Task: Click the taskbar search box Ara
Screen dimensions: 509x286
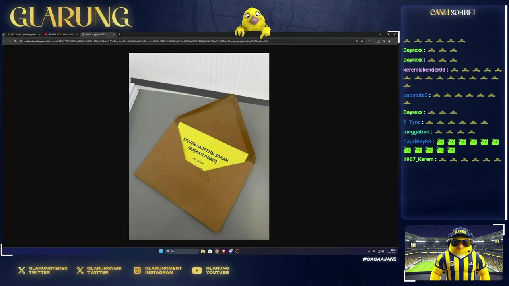Action: pos(182,251)
